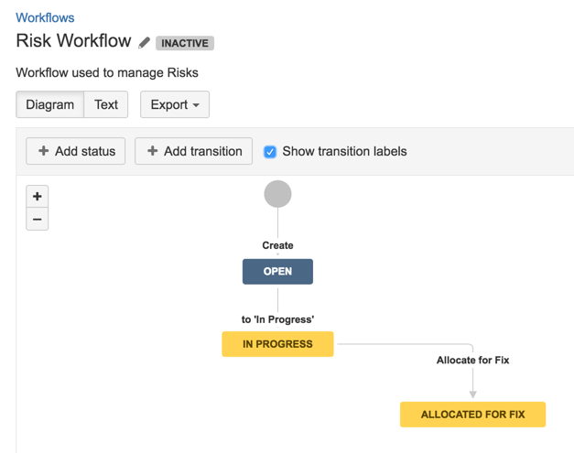Zoom out with the minus button

(x=38, y=220)
